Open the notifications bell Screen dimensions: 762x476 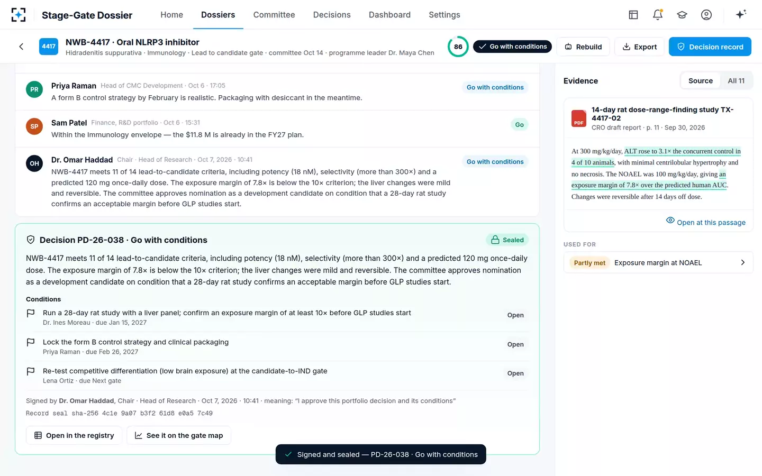pyautogui.click(x=658, y=15)
